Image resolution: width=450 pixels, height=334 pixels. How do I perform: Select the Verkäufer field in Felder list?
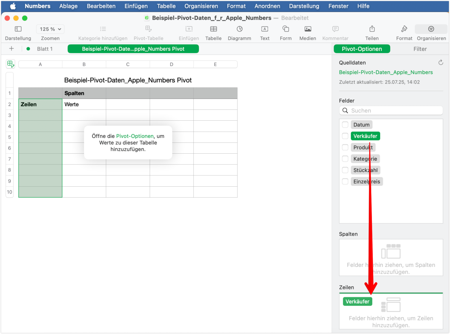365,136
